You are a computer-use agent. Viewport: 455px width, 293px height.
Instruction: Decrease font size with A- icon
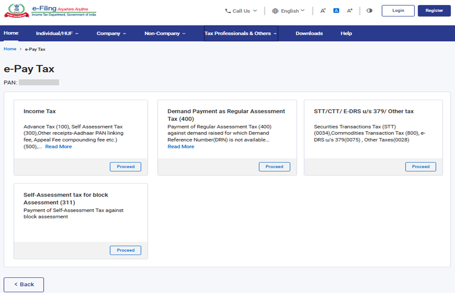coord(323,11)
